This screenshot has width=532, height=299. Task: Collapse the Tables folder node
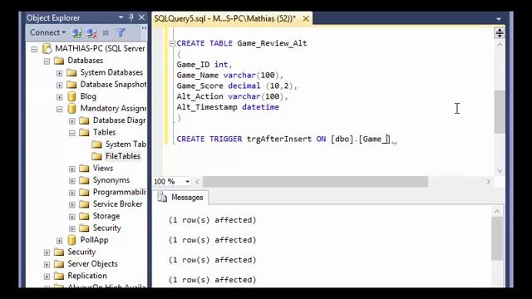[72, 133]
